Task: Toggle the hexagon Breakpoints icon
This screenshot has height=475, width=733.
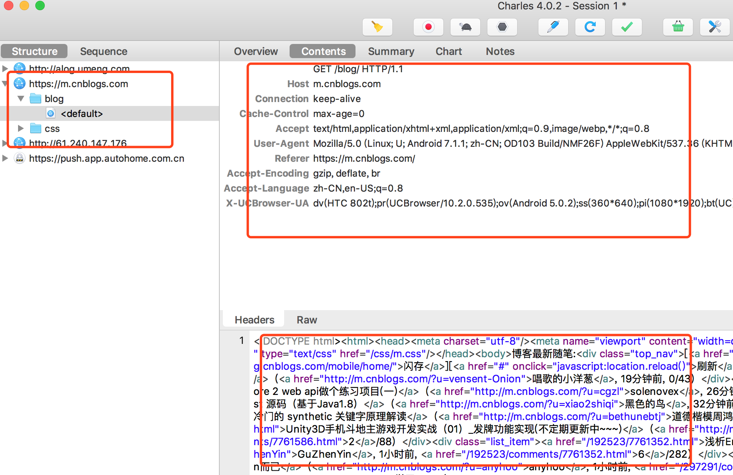Action: (502, 27)
